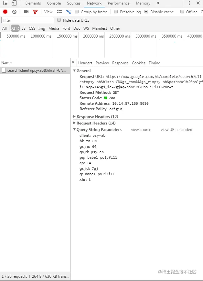This screenshot has height=281, width=203.
Task: Click view source link
Action: pyautogui.click(x=141, y=130)
